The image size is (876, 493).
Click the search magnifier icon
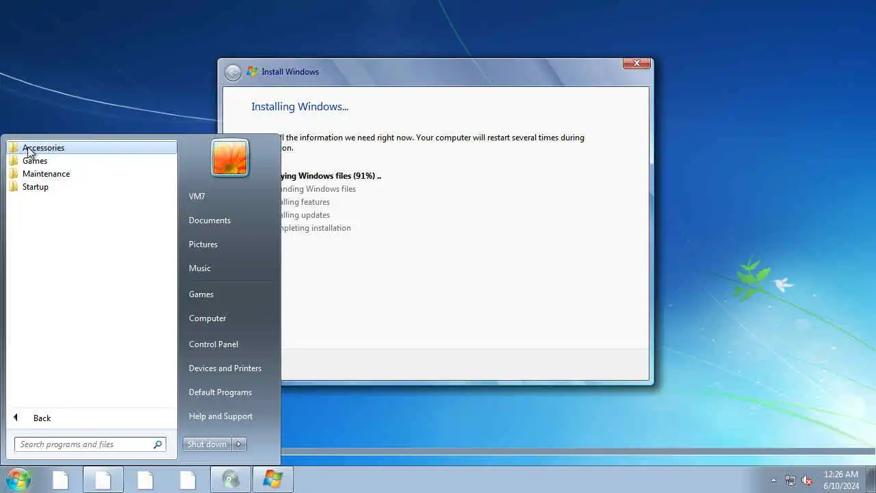coord(157,444)
